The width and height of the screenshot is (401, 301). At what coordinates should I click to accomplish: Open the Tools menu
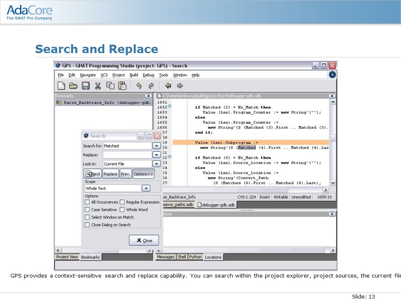tap(163, 75)
